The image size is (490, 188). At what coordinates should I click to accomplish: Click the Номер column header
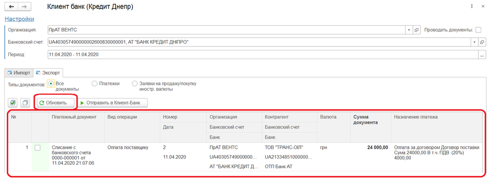[x=183, y=117]
